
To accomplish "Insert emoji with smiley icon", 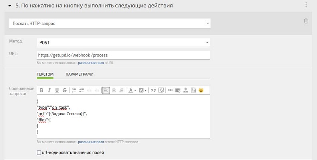I will (201, 90).
